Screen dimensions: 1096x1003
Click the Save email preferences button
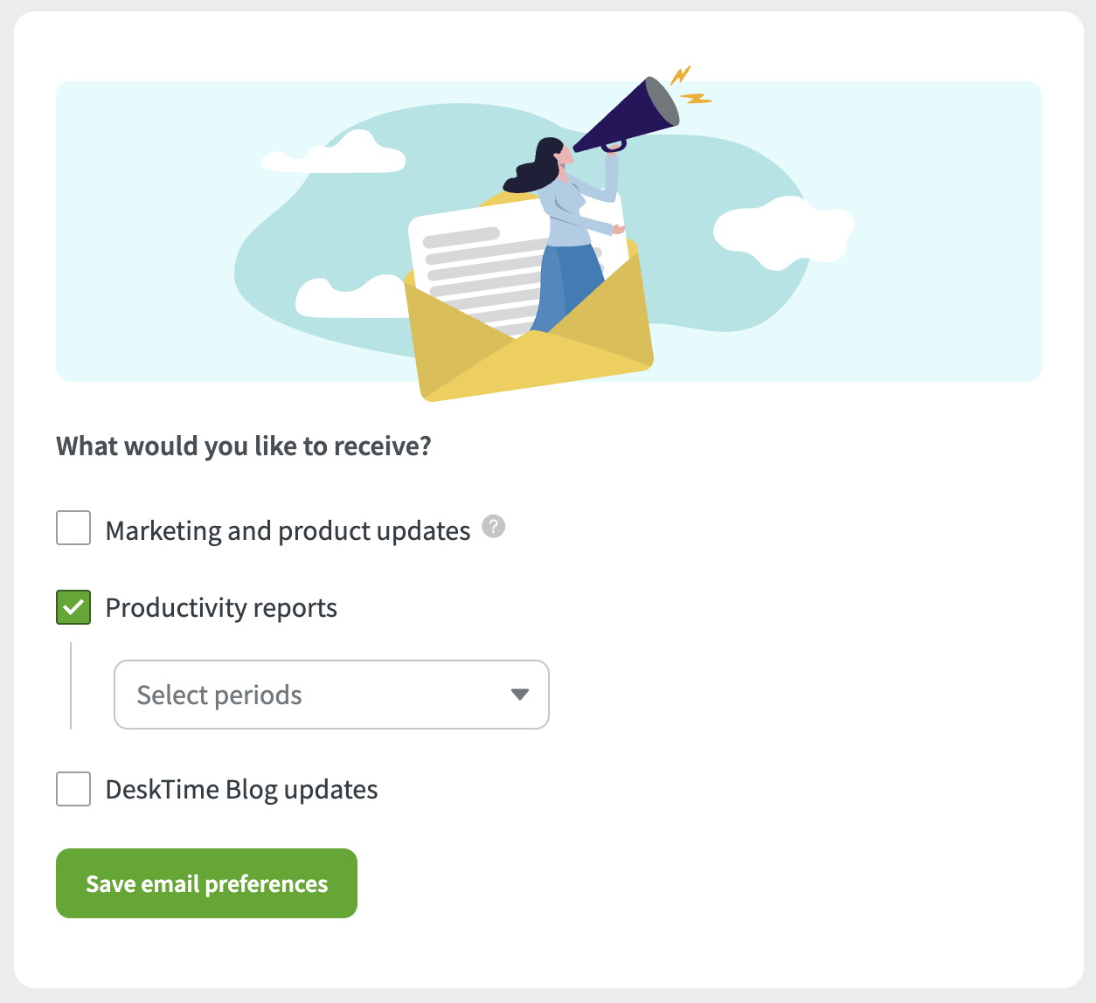pyautogui.click(x=206, y=883)
